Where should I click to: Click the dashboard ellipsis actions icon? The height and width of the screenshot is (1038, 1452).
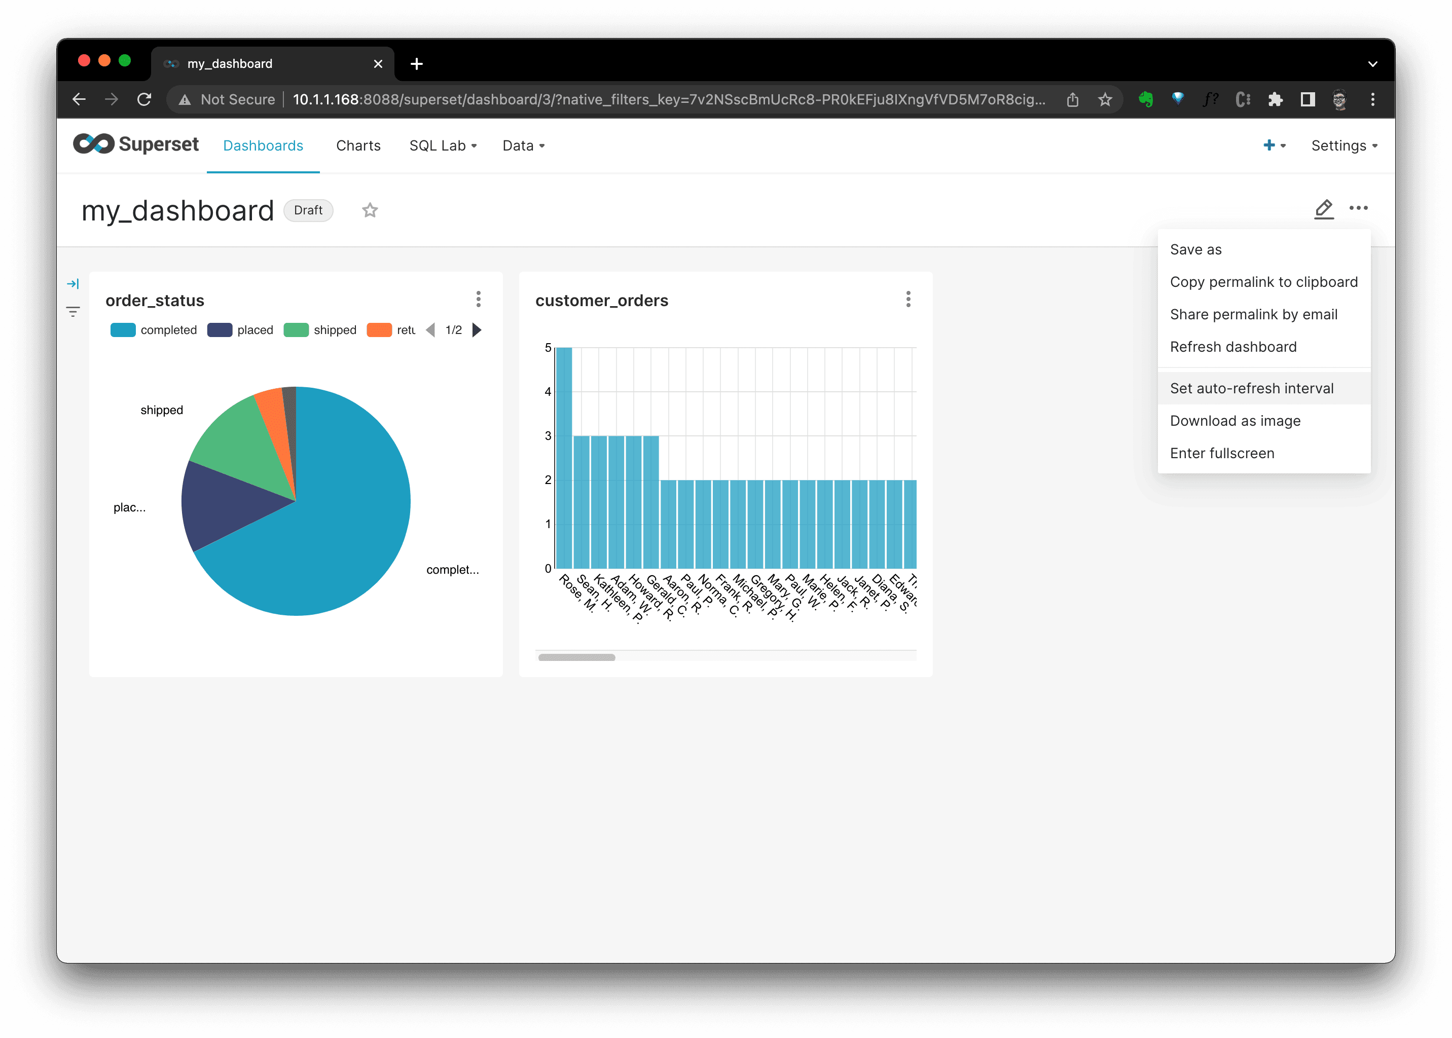(x=1358, y=208)
